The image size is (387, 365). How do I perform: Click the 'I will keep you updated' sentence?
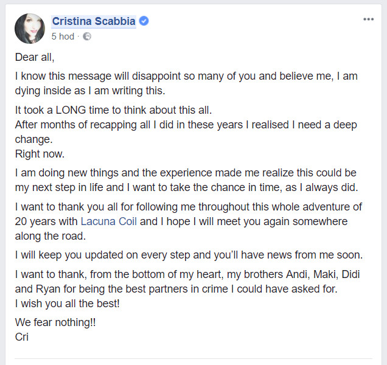(x=189, y=255)
